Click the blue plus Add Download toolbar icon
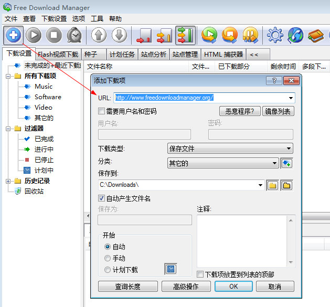This screenshot has width=330, height=307. coord(13,35)
